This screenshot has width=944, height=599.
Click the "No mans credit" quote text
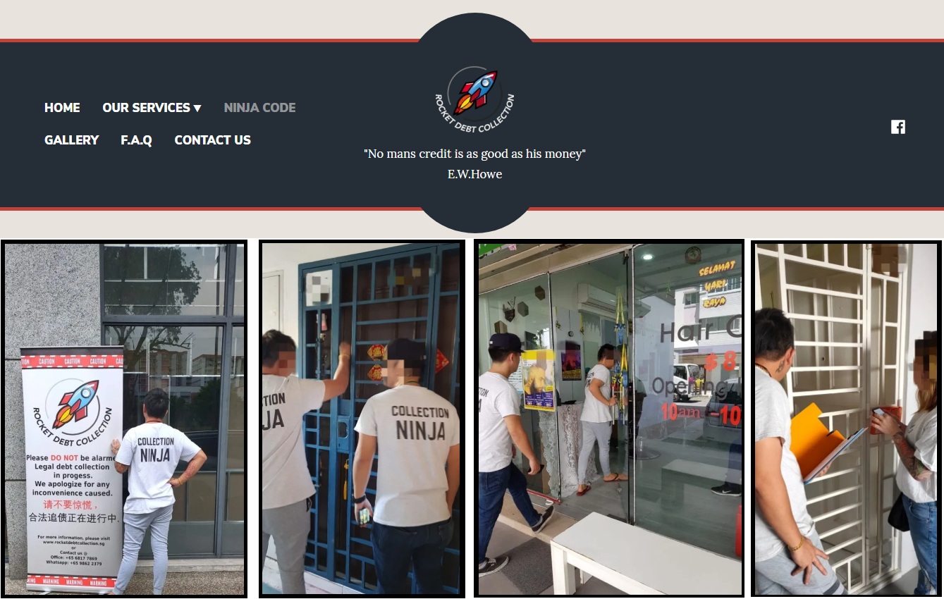[474, 154]
